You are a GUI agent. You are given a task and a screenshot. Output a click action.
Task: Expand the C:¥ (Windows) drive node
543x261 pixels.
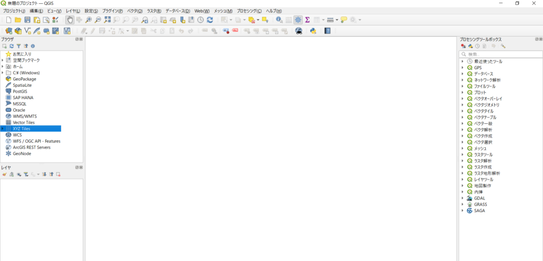pos(3,73)
